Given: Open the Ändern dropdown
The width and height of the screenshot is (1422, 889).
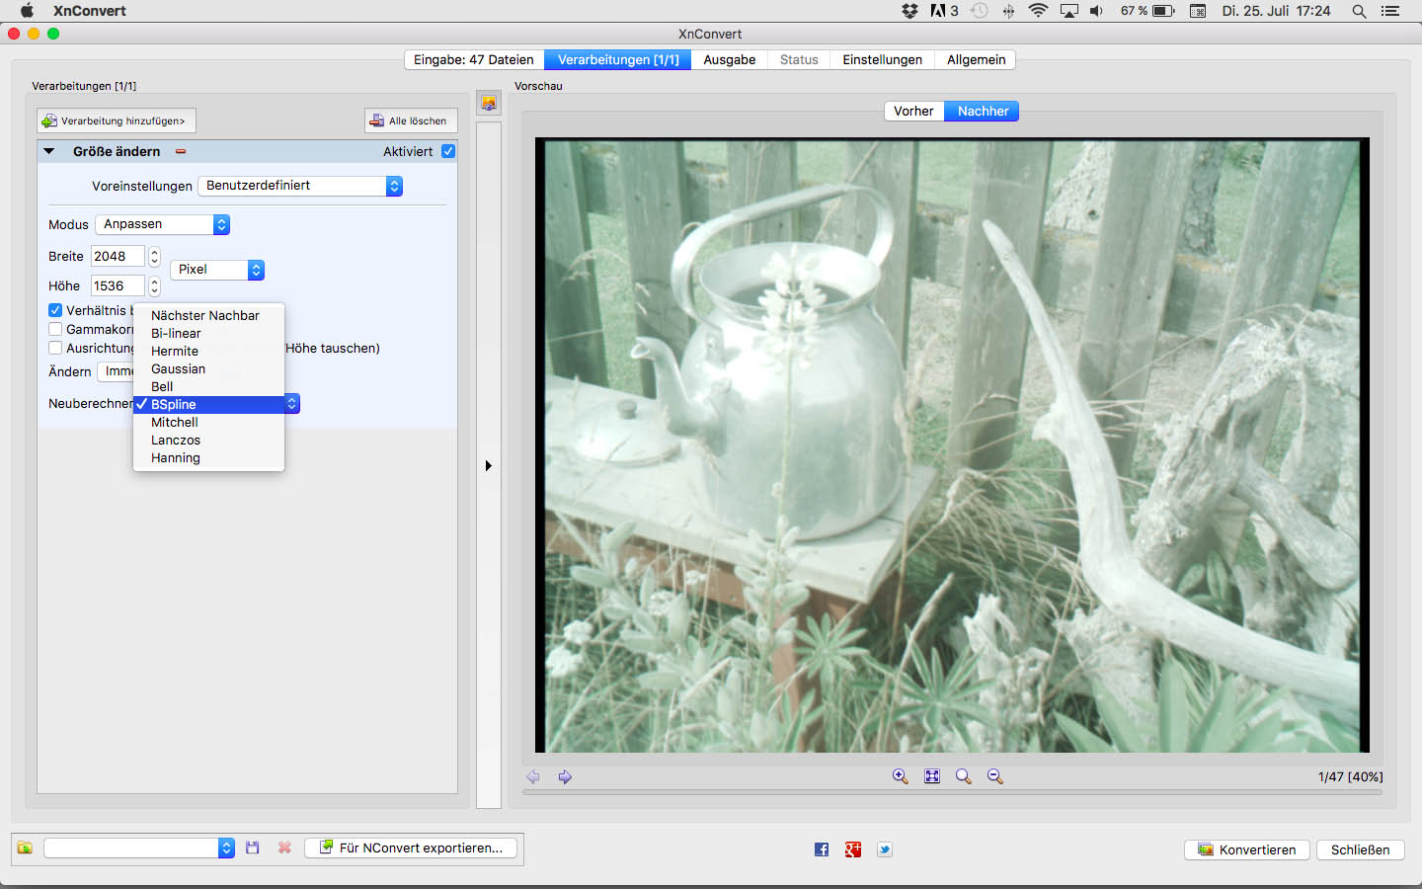Looking at the screenshot, I should pyautogui.click(x=116, y=371).
